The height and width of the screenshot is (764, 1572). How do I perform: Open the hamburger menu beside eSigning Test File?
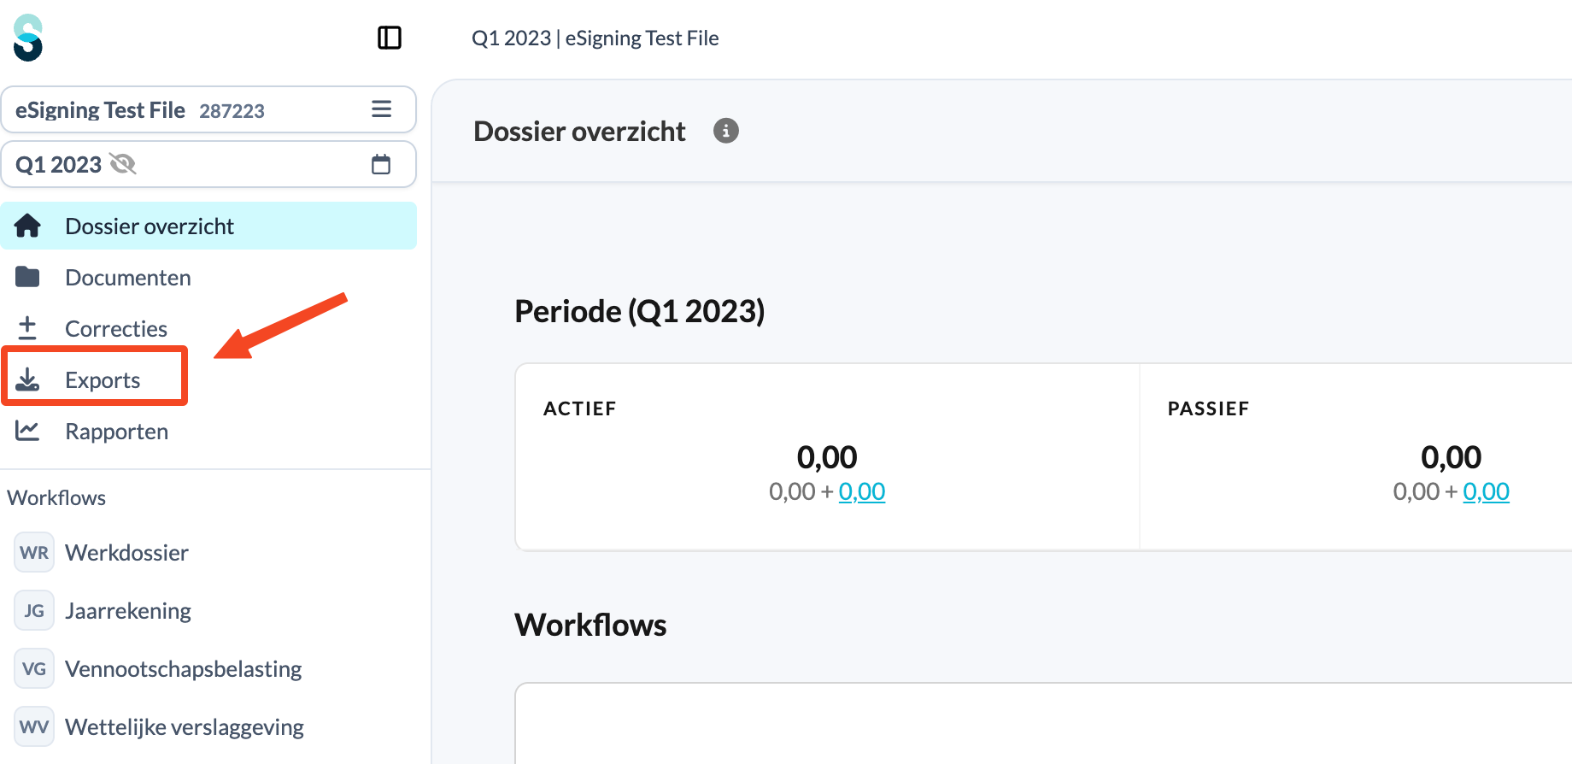click(382, 109)
